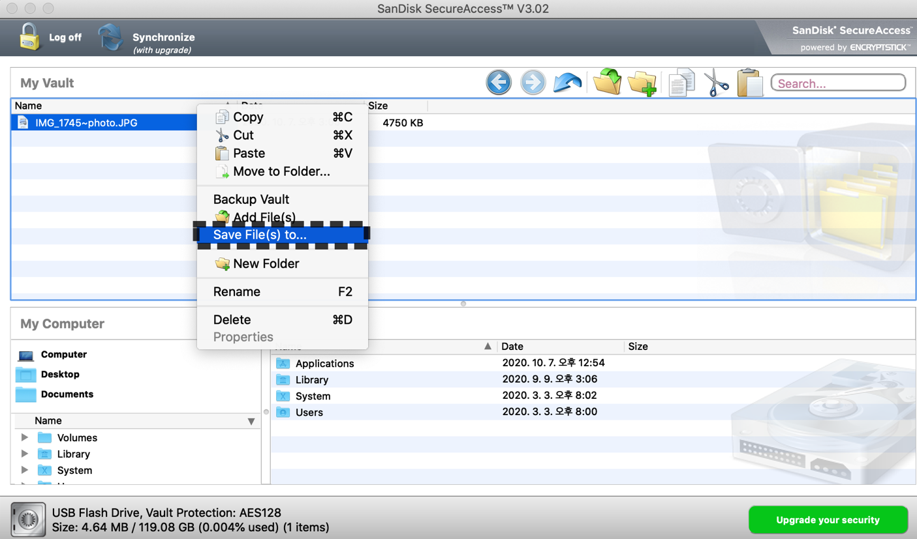Select Library in the folder tree
The height and width of the screenshot is (539, 917).
click(x=73, y=454)
